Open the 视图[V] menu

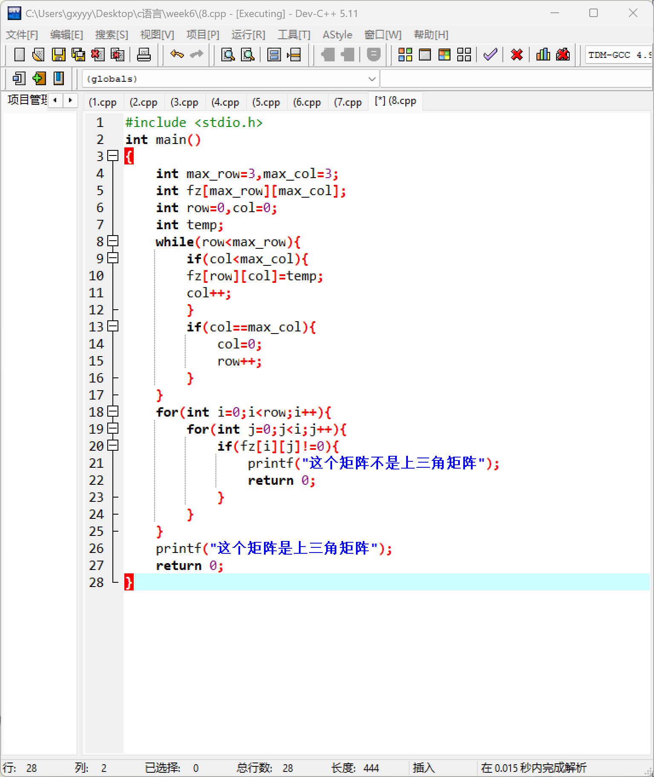pyautogui.click(x=157, y=35)
